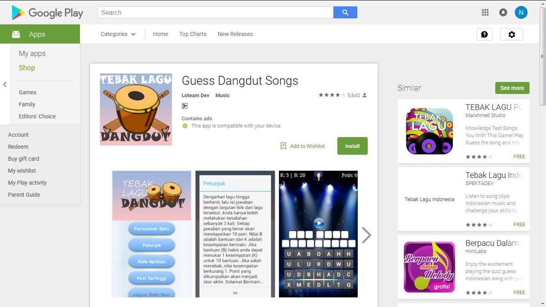The width and height of the screenshot is (546, 307).
Task: Open the account avatar labeled N
Action: [x=521, y=13]
